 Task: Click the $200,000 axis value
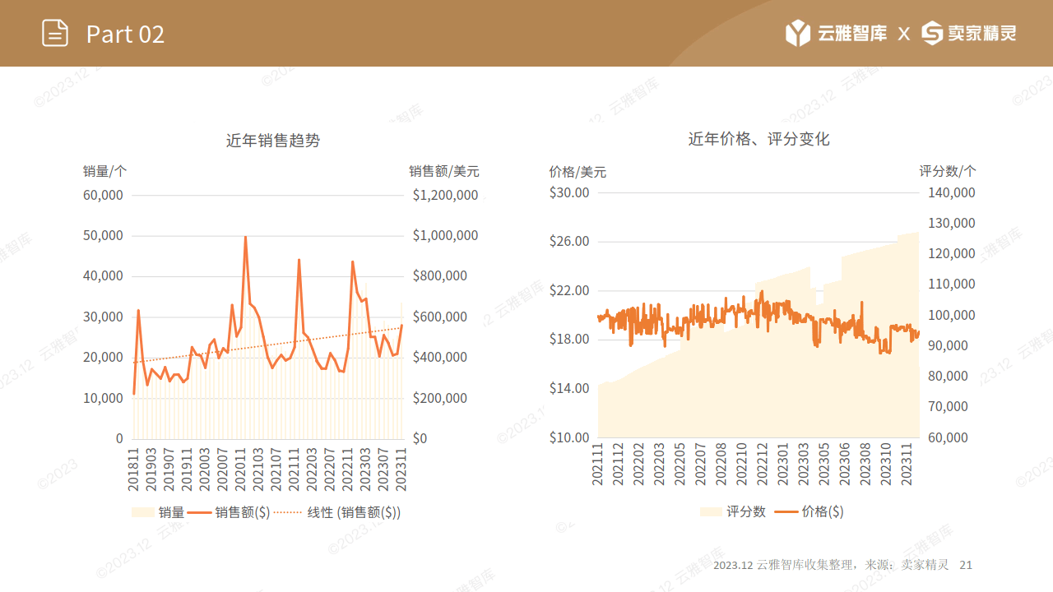coord(439,398)
